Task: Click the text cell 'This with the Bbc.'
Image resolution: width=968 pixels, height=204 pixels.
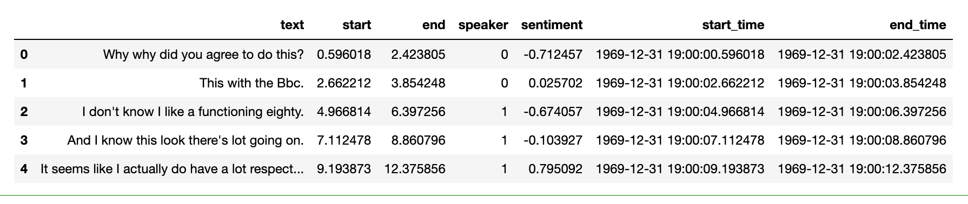Action: click(x=251, y=83)
